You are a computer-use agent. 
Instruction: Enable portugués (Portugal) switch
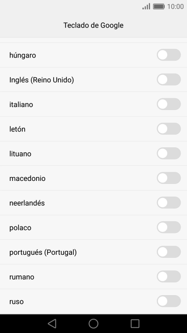(x=169, y=252)
